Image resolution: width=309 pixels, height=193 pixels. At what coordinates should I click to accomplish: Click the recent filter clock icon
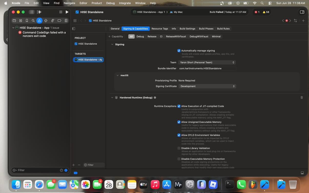[x=61, y=170]
